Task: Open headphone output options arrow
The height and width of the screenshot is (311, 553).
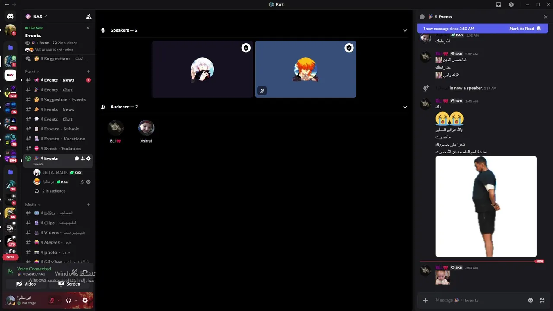Action: 76,300
